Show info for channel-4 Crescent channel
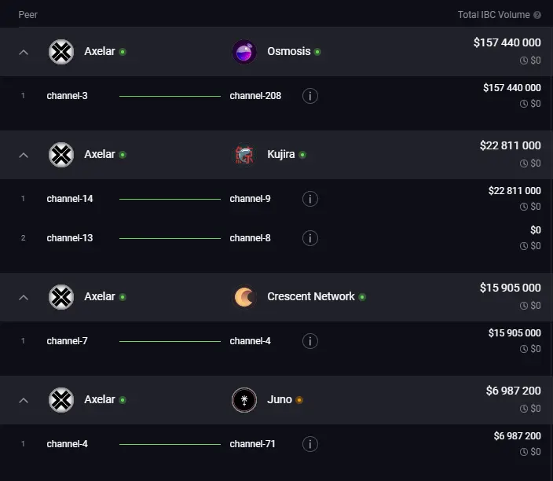Viewport: 553px width, 481px height. pyautogui.click(x=310, y=341)
